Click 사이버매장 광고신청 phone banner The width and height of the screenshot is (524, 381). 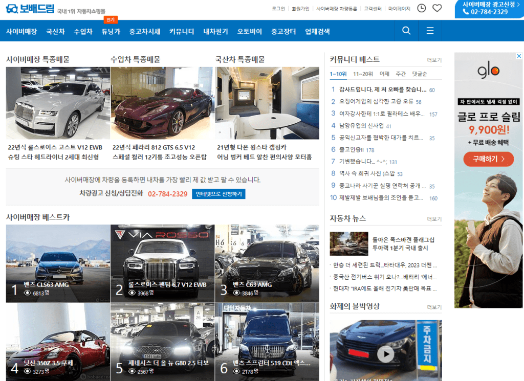tap(489, 9)
